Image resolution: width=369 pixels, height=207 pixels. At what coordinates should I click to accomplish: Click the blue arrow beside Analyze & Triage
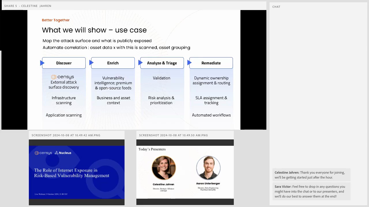140,63
